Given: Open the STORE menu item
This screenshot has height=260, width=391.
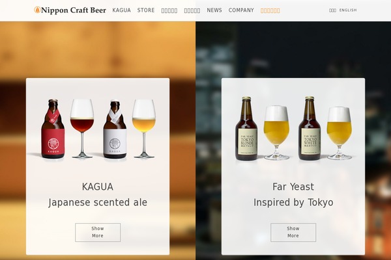Looking at the screenshot, I should click(146, 10).
